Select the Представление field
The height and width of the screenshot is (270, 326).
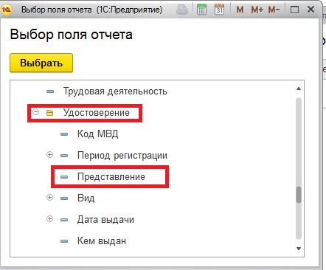(111, 177)
